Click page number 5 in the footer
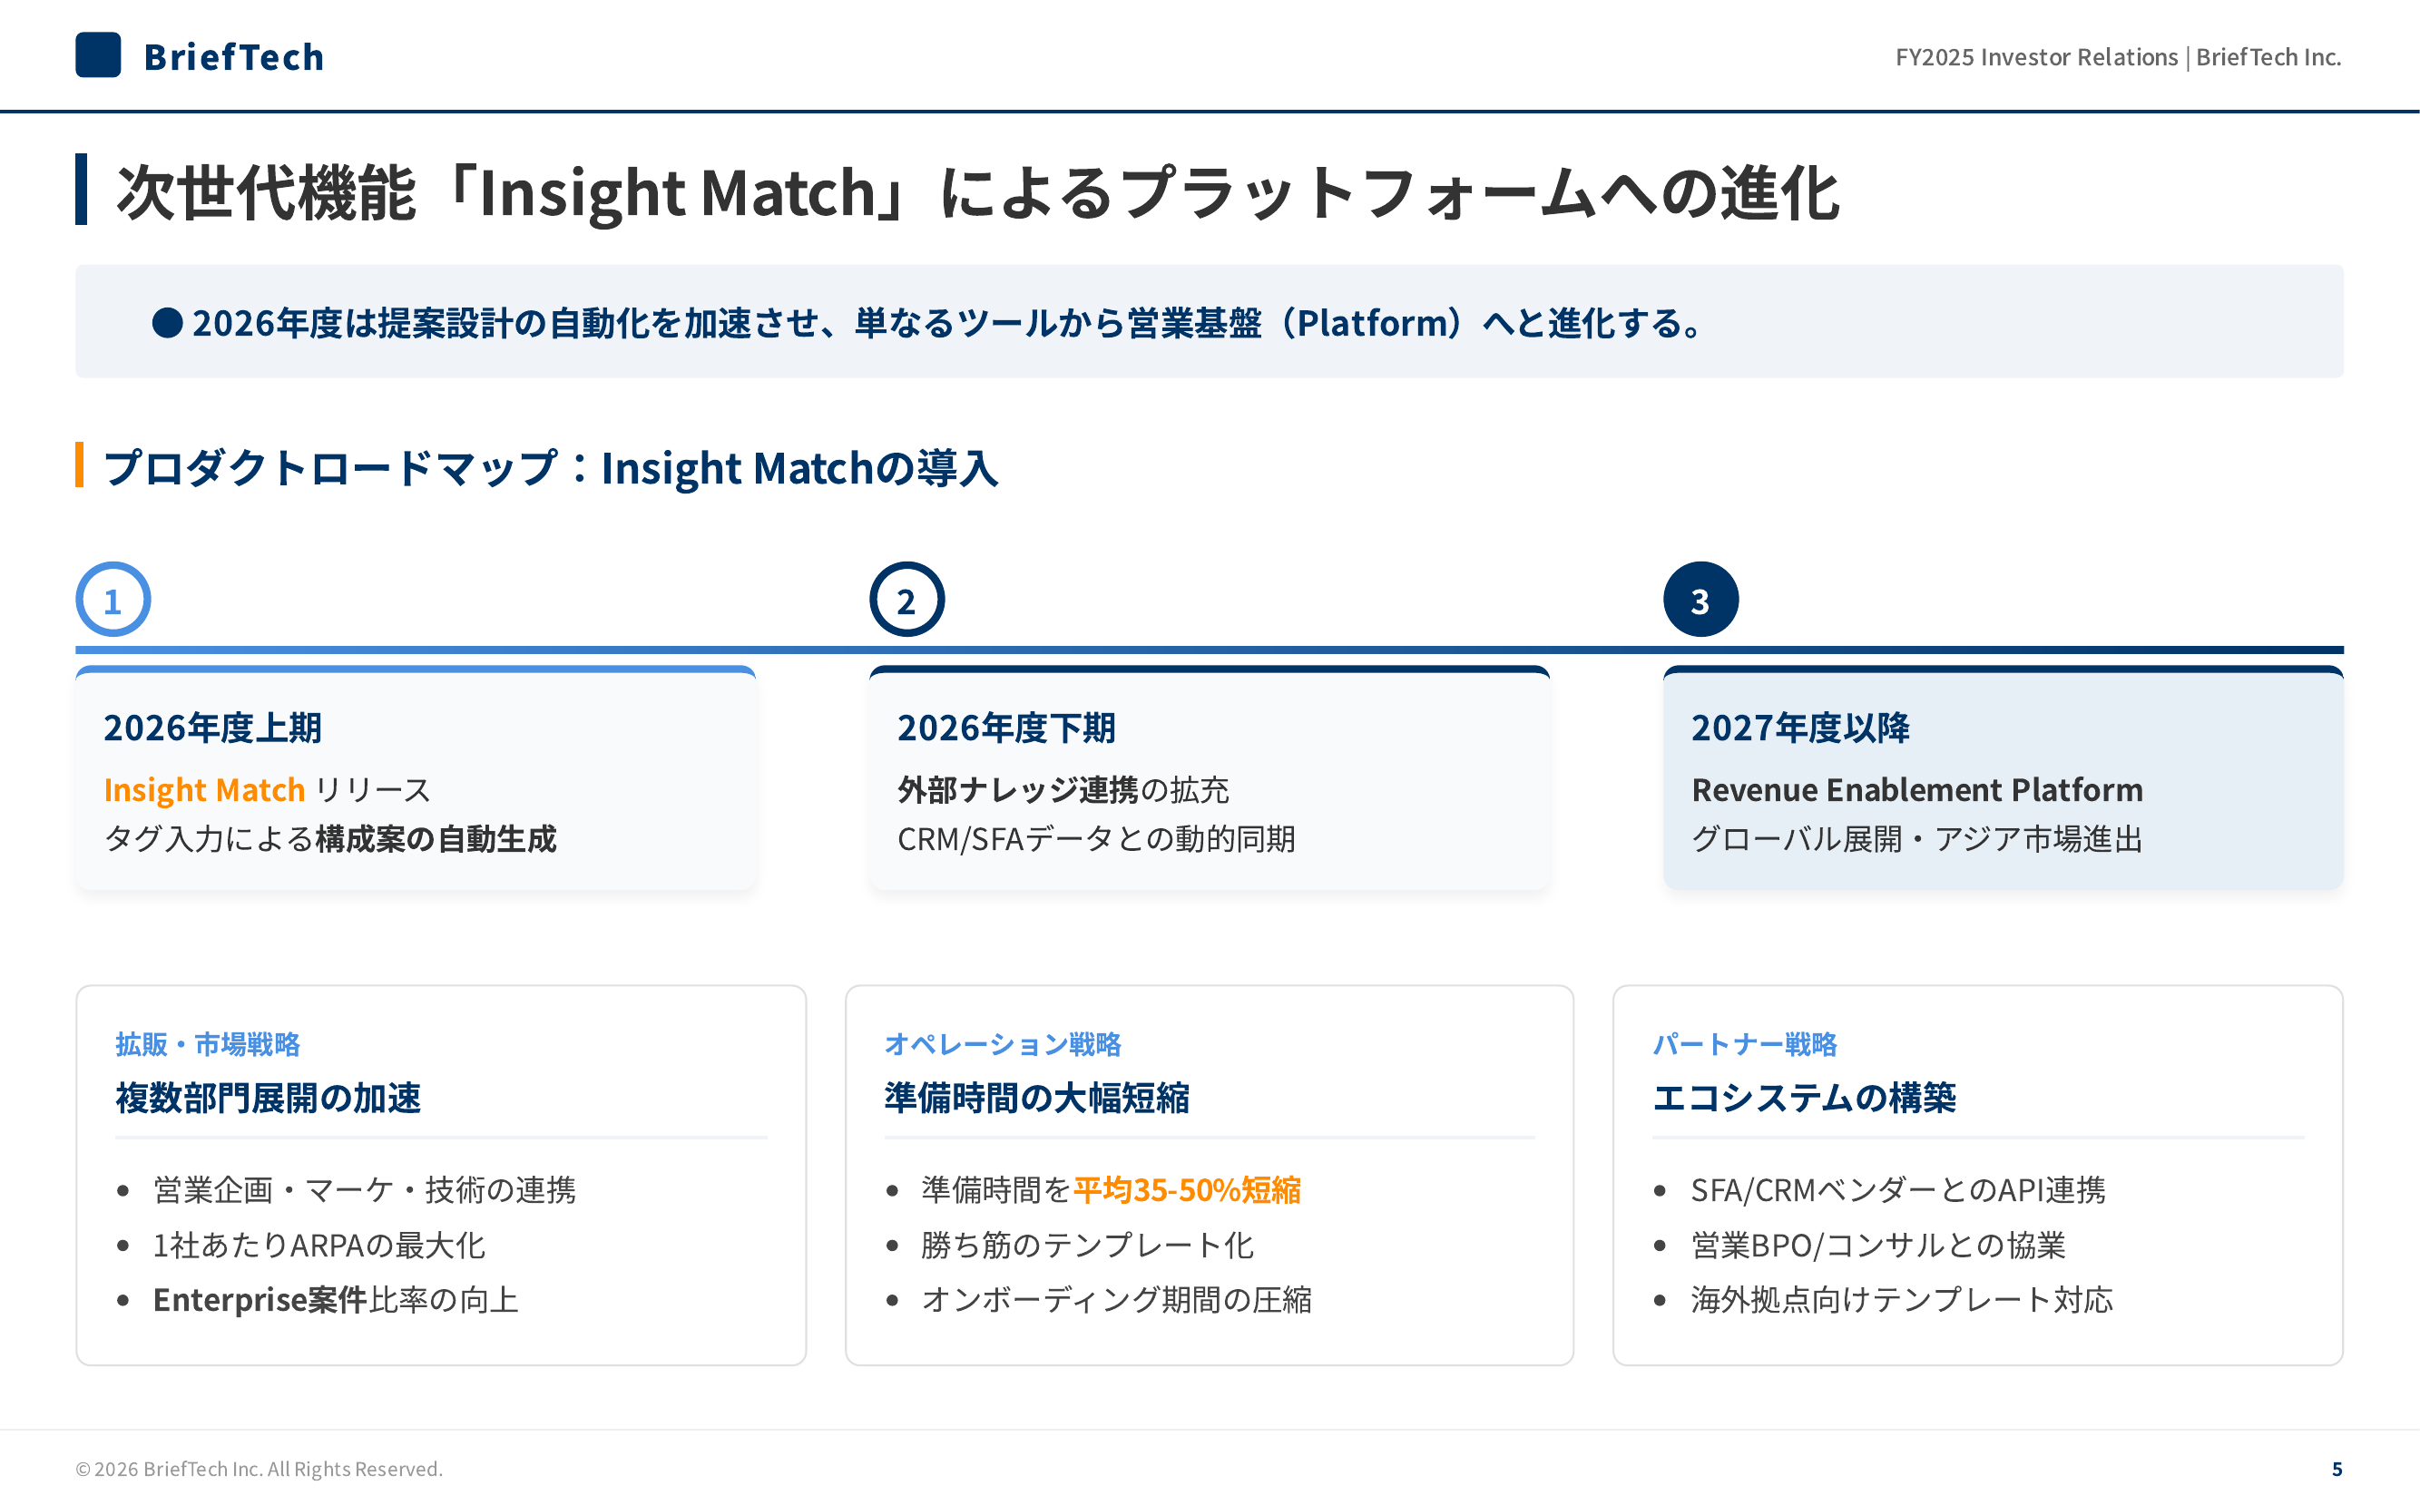 [x=2336, y=1468]
